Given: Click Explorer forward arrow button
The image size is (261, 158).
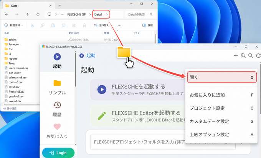Looking at the screenshot, I should point(17,15).
